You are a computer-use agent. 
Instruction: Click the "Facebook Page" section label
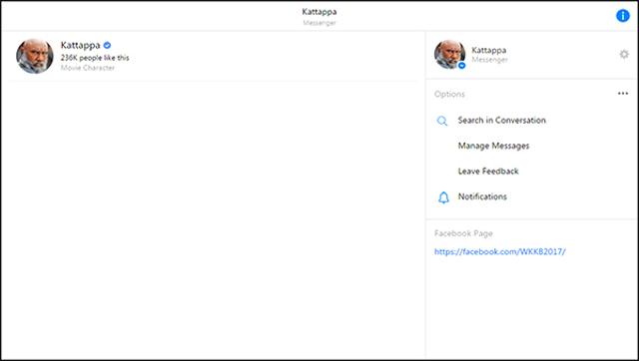pyautogui.click(x=463, y=233)
